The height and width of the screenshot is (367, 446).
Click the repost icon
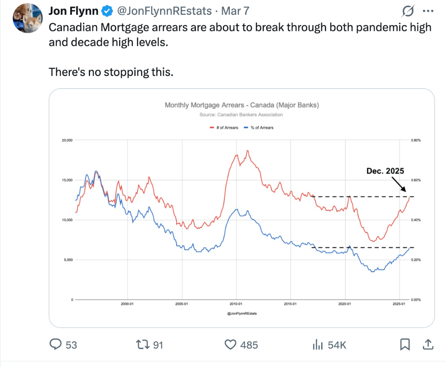click(x=143, y=345)
